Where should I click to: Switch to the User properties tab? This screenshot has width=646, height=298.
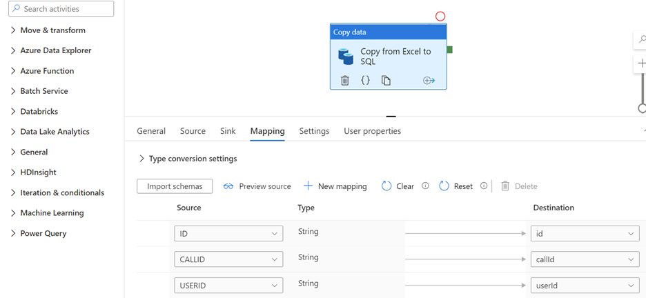pyautogui.click(x=372, y=131)
